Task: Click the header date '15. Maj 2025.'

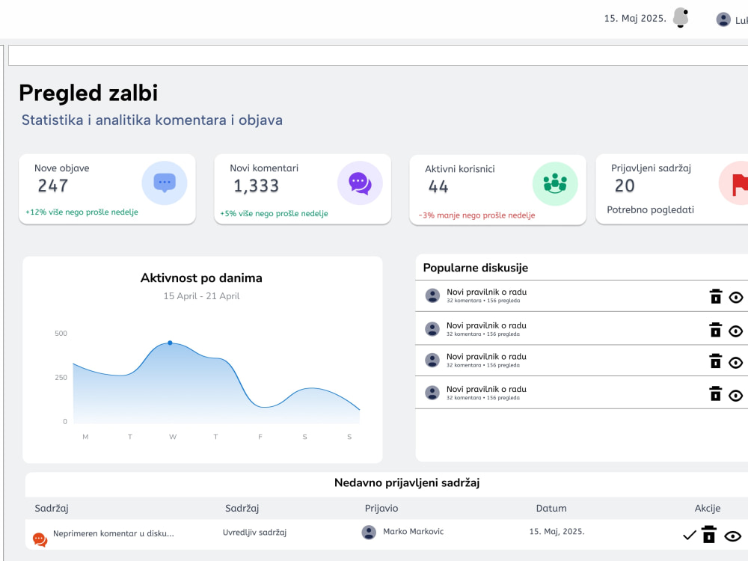Action: pos(635,19)
